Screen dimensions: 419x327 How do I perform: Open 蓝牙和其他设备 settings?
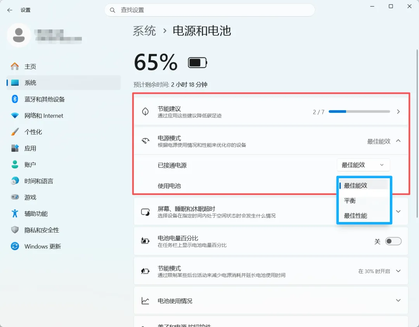click(x=64, y=99)
